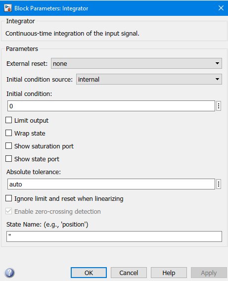Open the Initial condition three-dot options menu
Image resolution: width=228 pixels, height=281 pixels.
click(219, 106)
